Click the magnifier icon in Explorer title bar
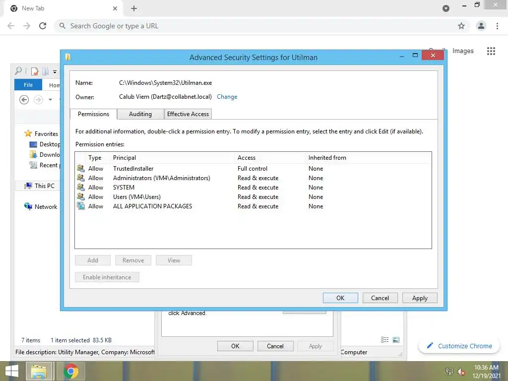The width and height of the screenshot is (508, 381). (x=18, y=70)
